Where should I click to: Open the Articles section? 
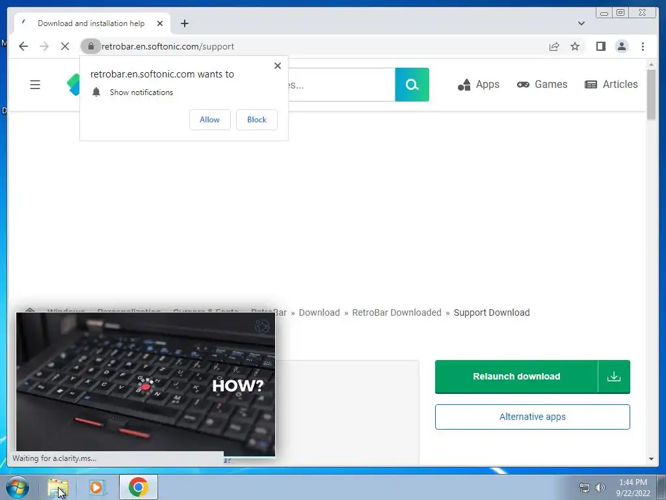point(611,85)
